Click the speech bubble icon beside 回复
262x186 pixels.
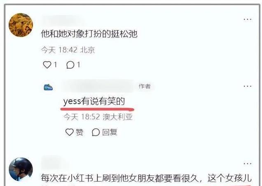[96, 132]
